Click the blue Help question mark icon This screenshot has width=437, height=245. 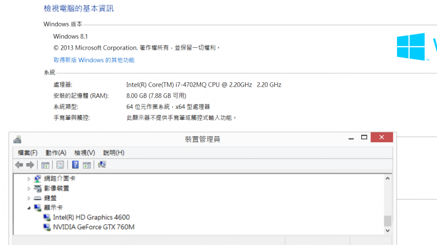click(x=75, y=165)
